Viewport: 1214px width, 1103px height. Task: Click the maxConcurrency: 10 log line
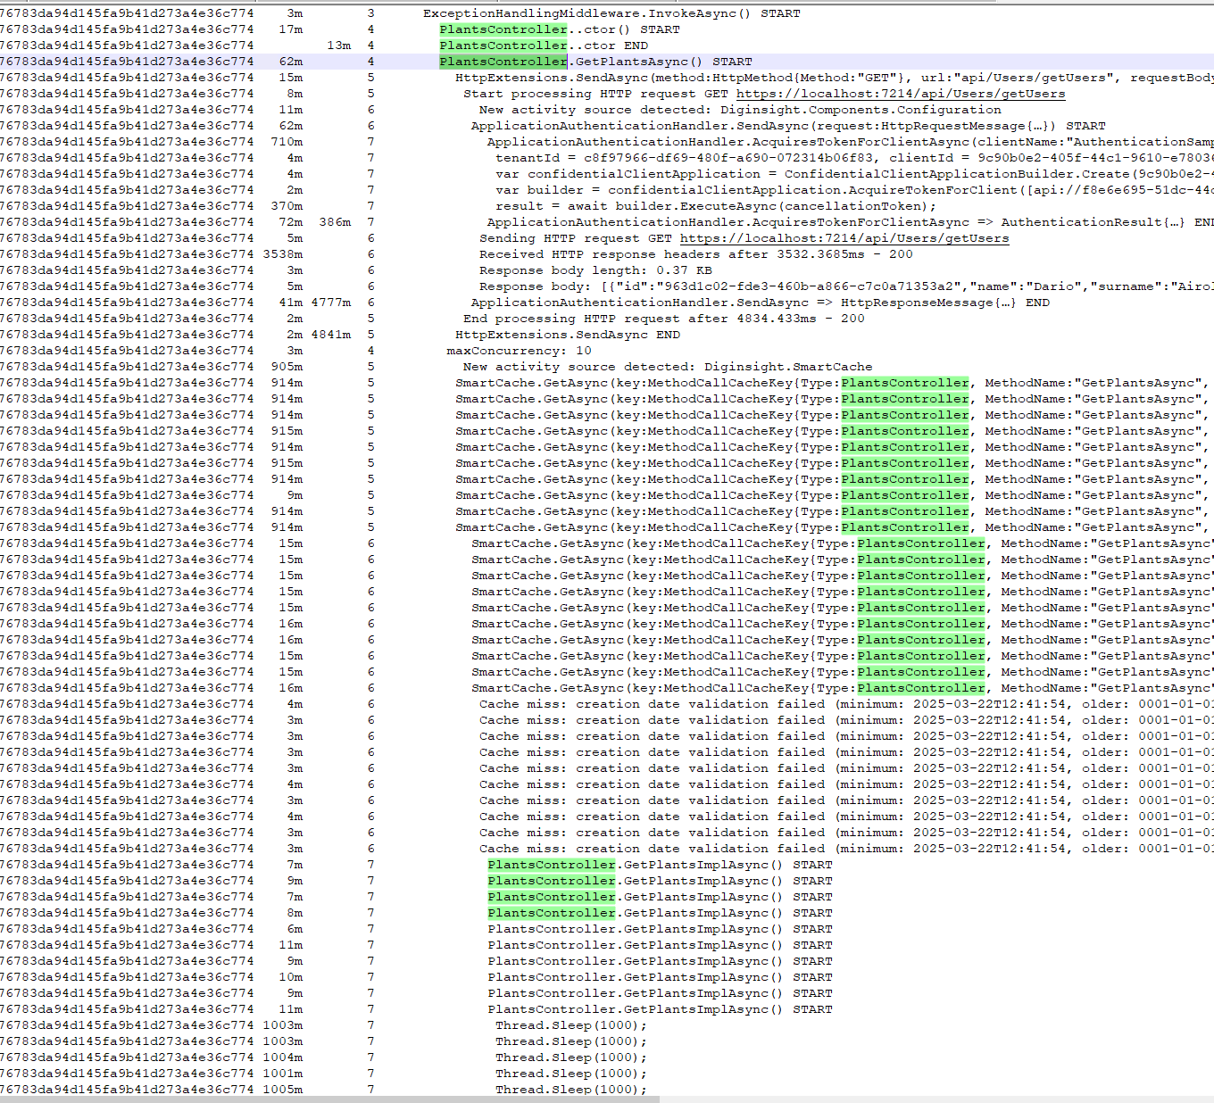pos(519,351)
